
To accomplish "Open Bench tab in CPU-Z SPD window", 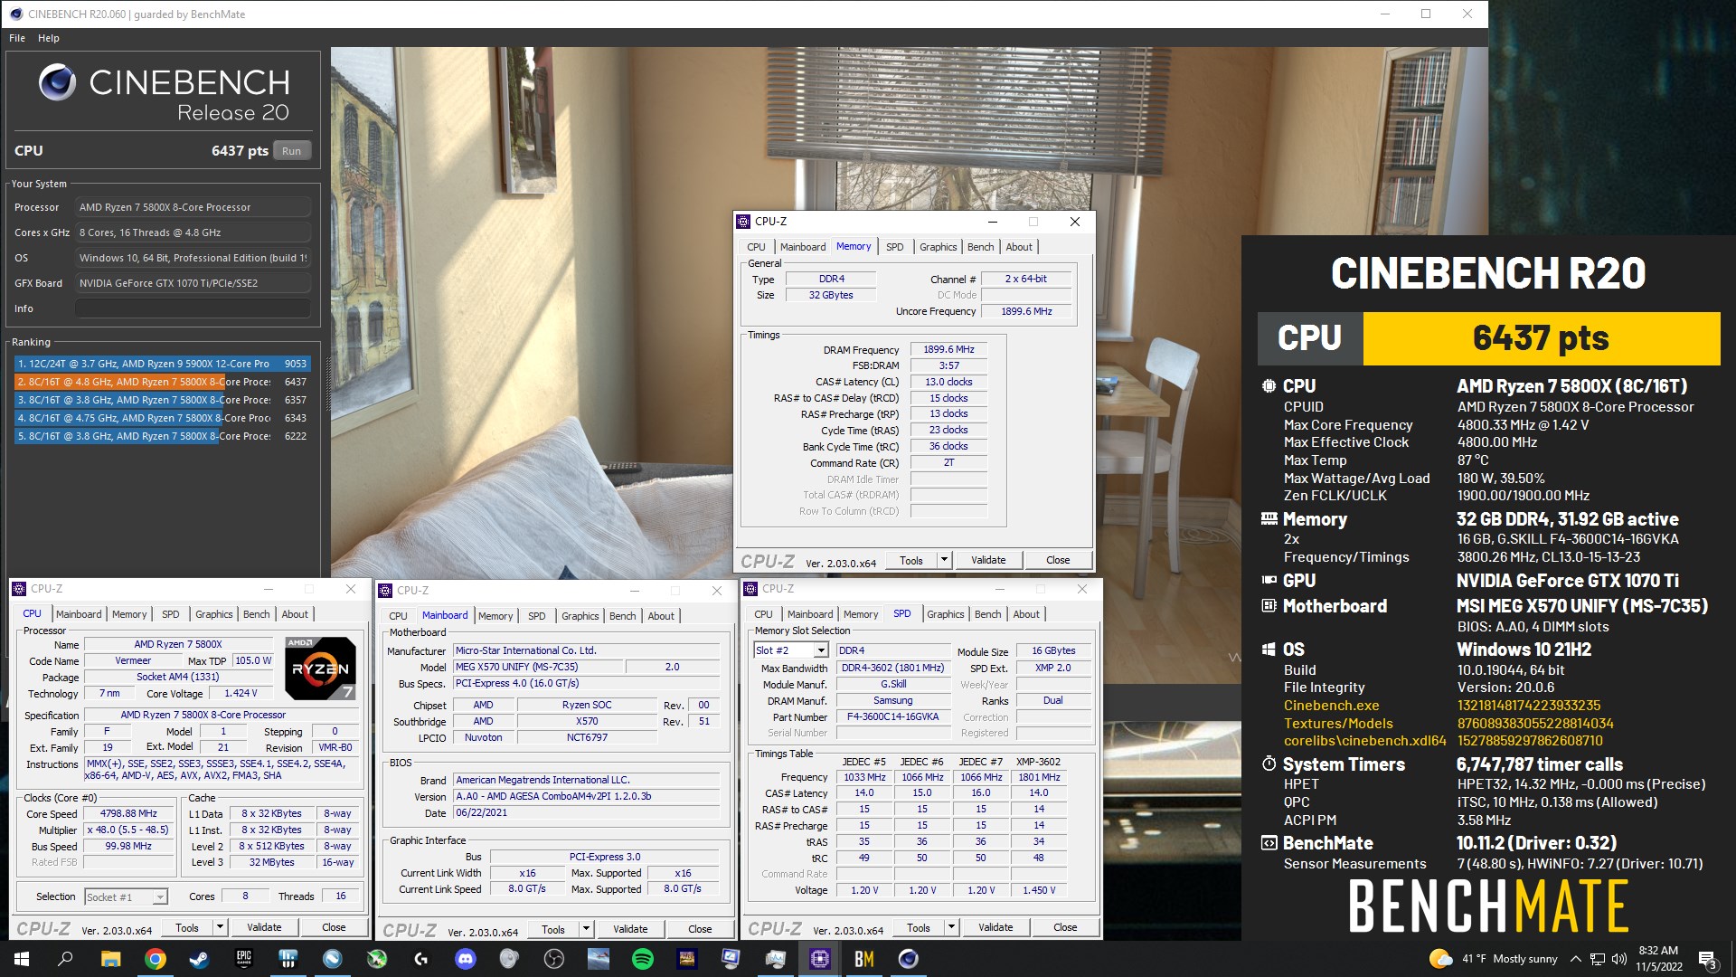I will coord(987,614).
